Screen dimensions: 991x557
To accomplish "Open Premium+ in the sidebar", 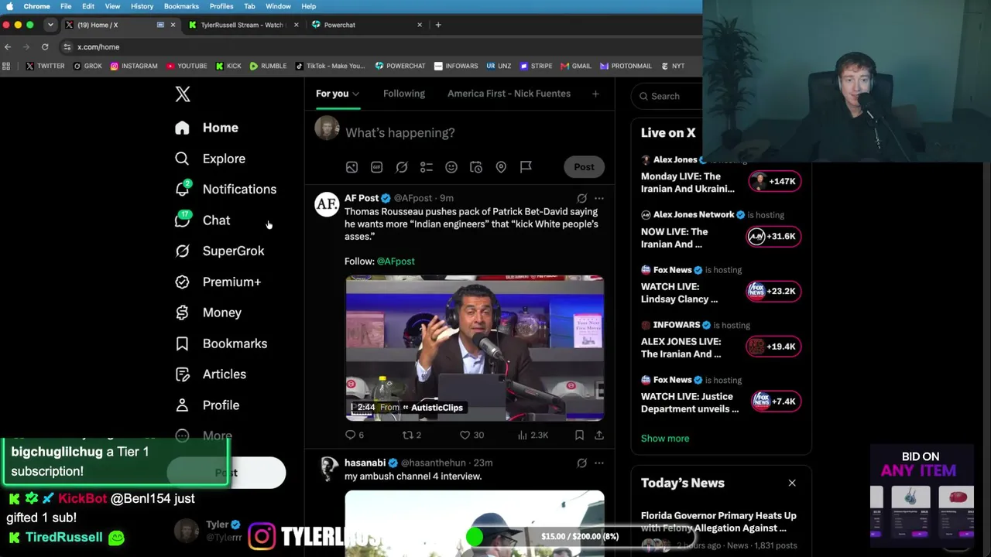I will tap(218, 282).
